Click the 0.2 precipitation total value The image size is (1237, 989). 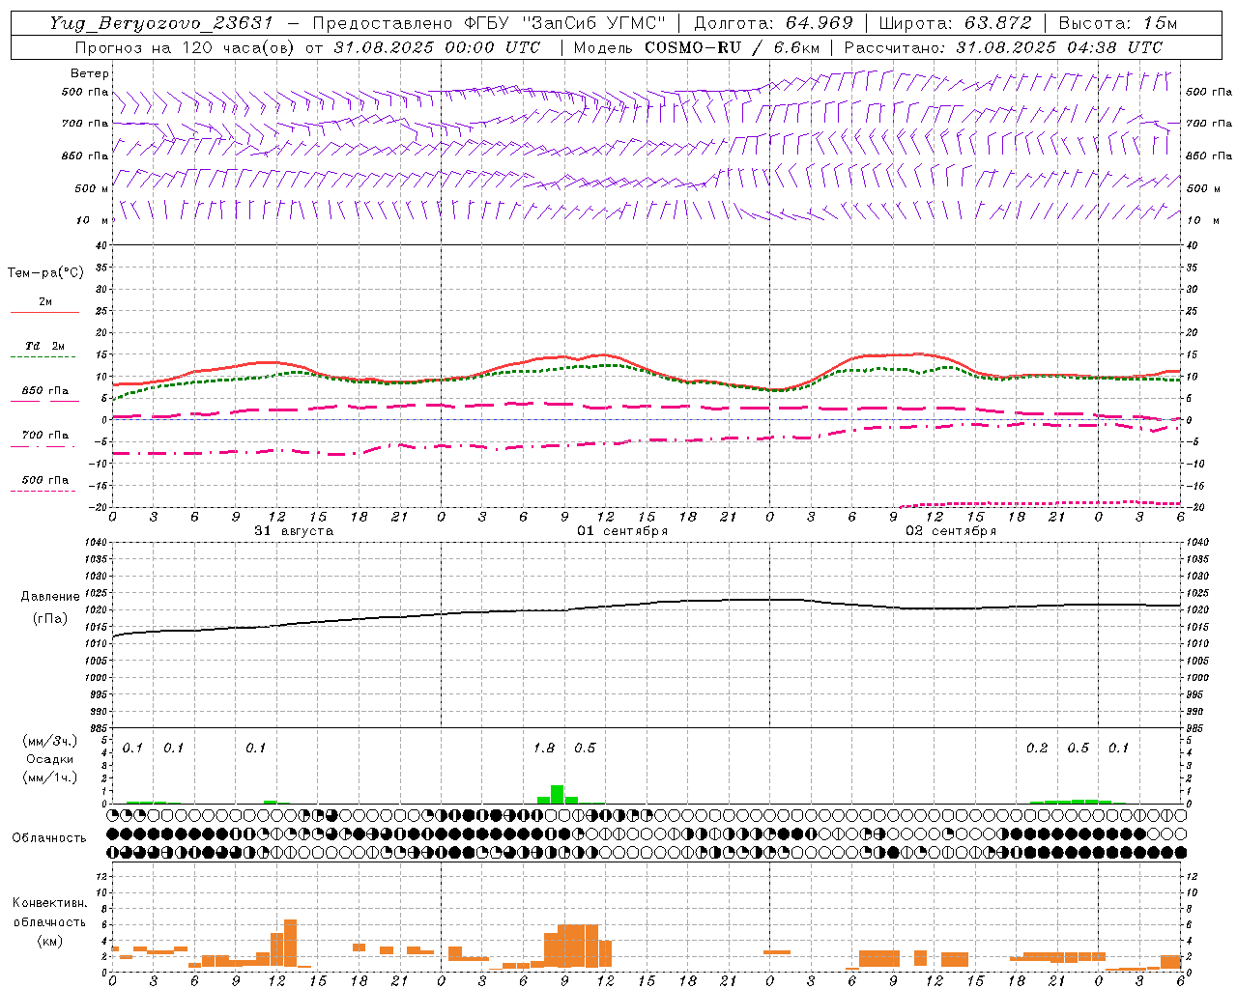click(x=1037, y=749)
